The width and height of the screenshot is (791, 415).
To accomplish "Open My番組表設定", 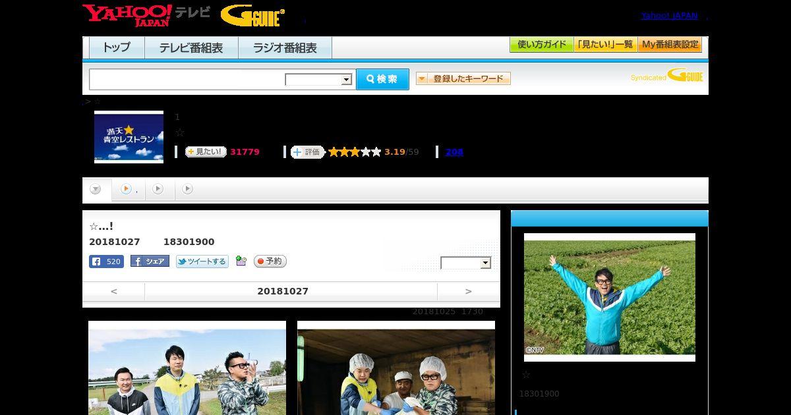I will (x=670, y=45).
